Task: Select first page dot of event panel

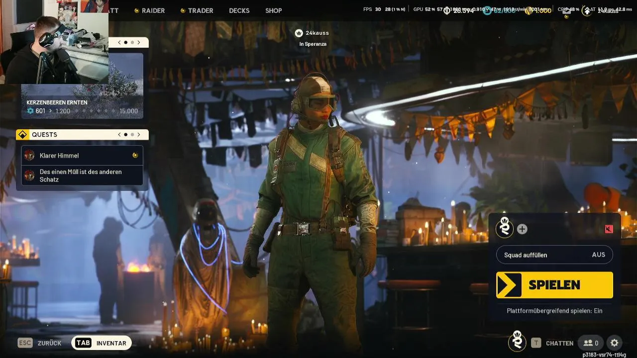Action: point(126,43)
